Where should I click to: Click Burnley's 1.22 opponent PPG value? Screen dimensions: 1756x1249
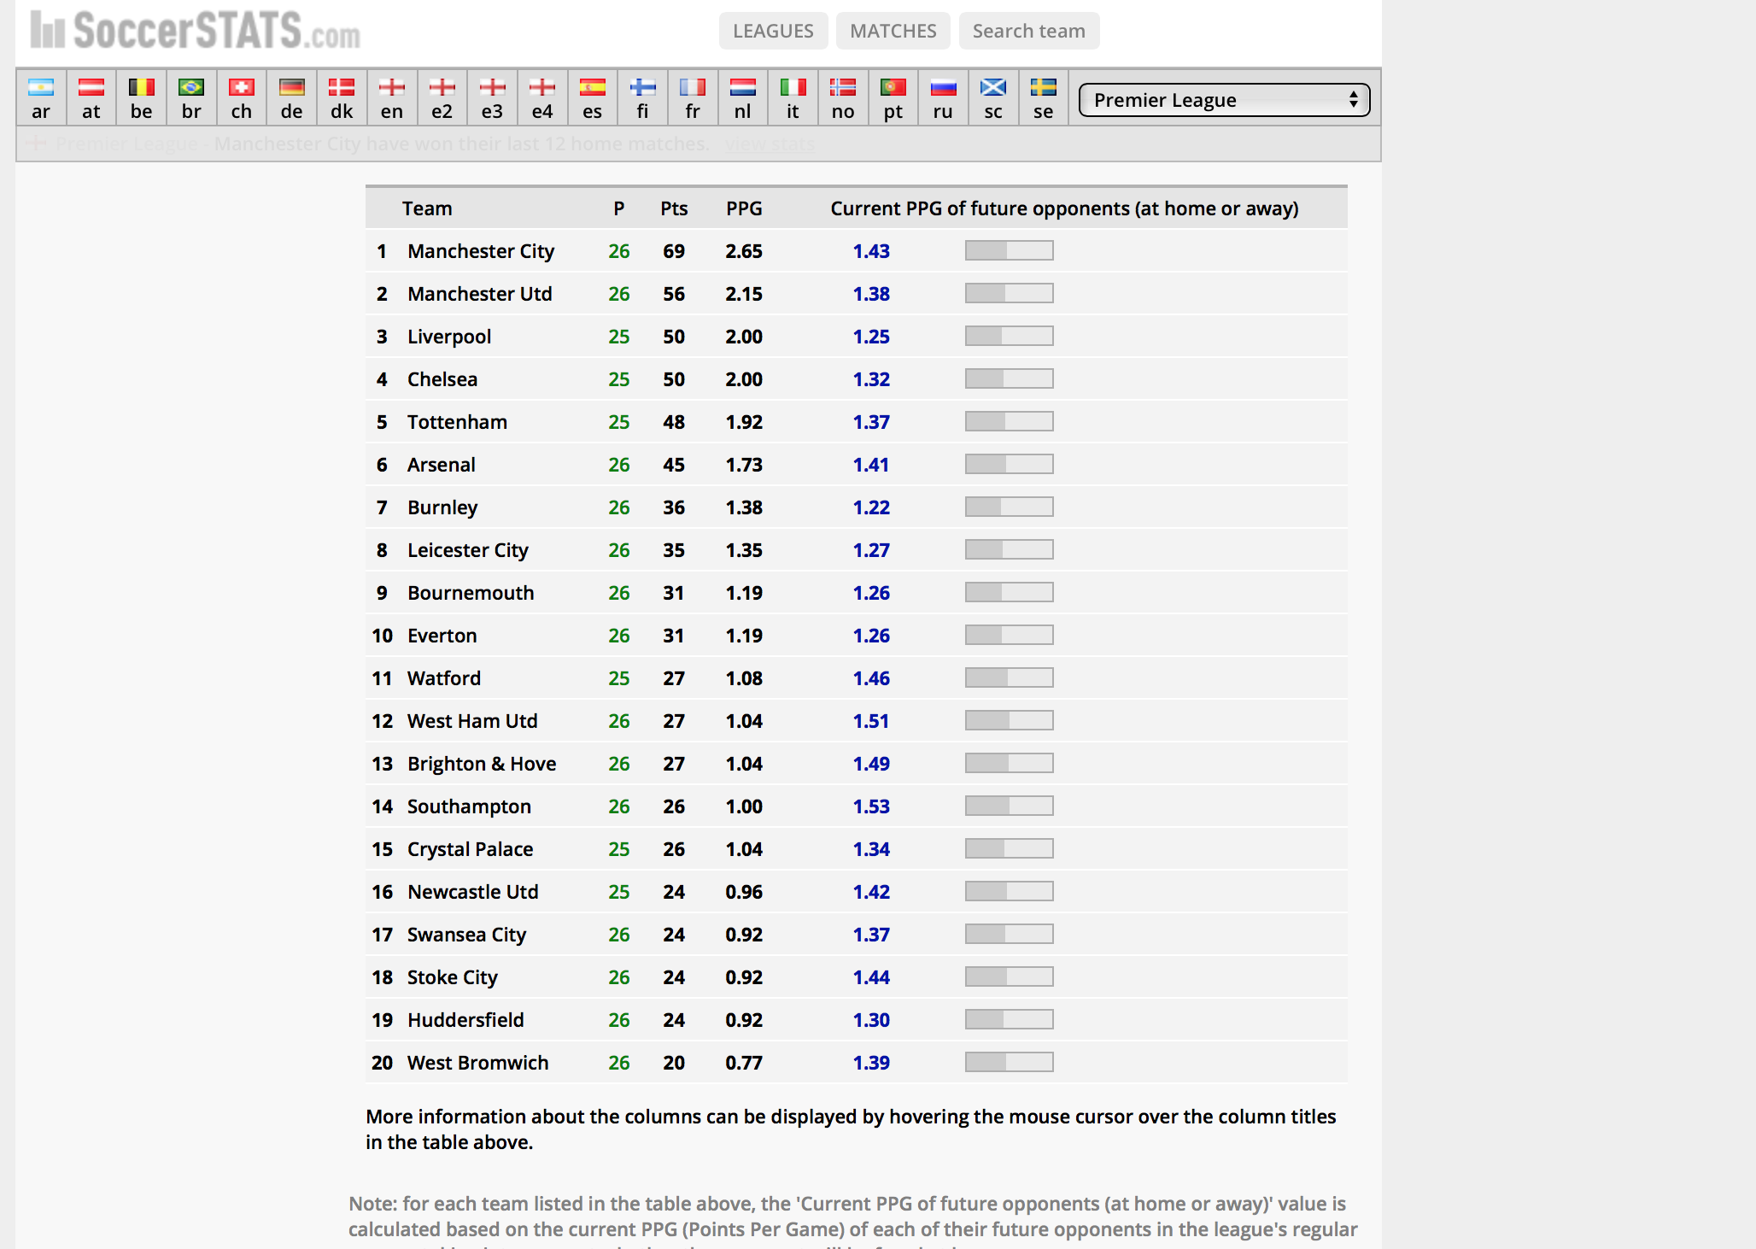tap(871, 507)
